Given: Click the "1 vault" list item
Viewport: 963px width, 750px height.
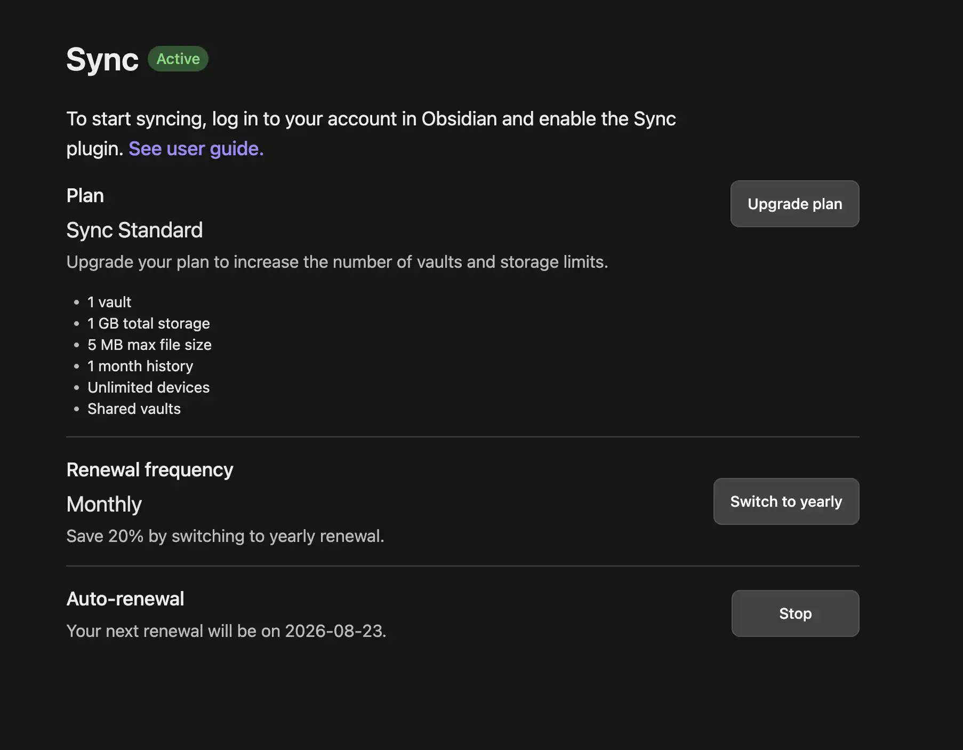Looking at the screenshot, I should [x=109, y=302].
